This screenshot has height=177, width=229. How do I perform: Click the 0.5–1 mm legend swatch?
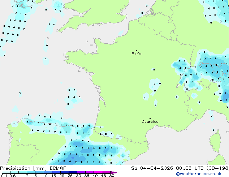tap(14, 172)
